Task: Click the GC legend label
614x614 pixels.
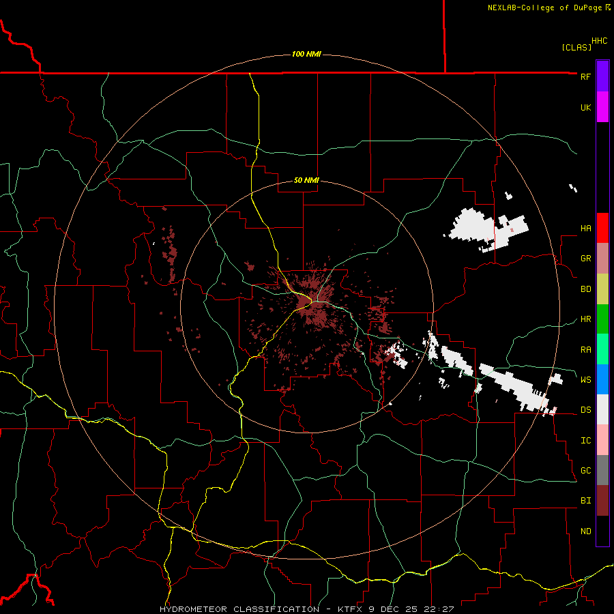Action: [x=585, y=471]
